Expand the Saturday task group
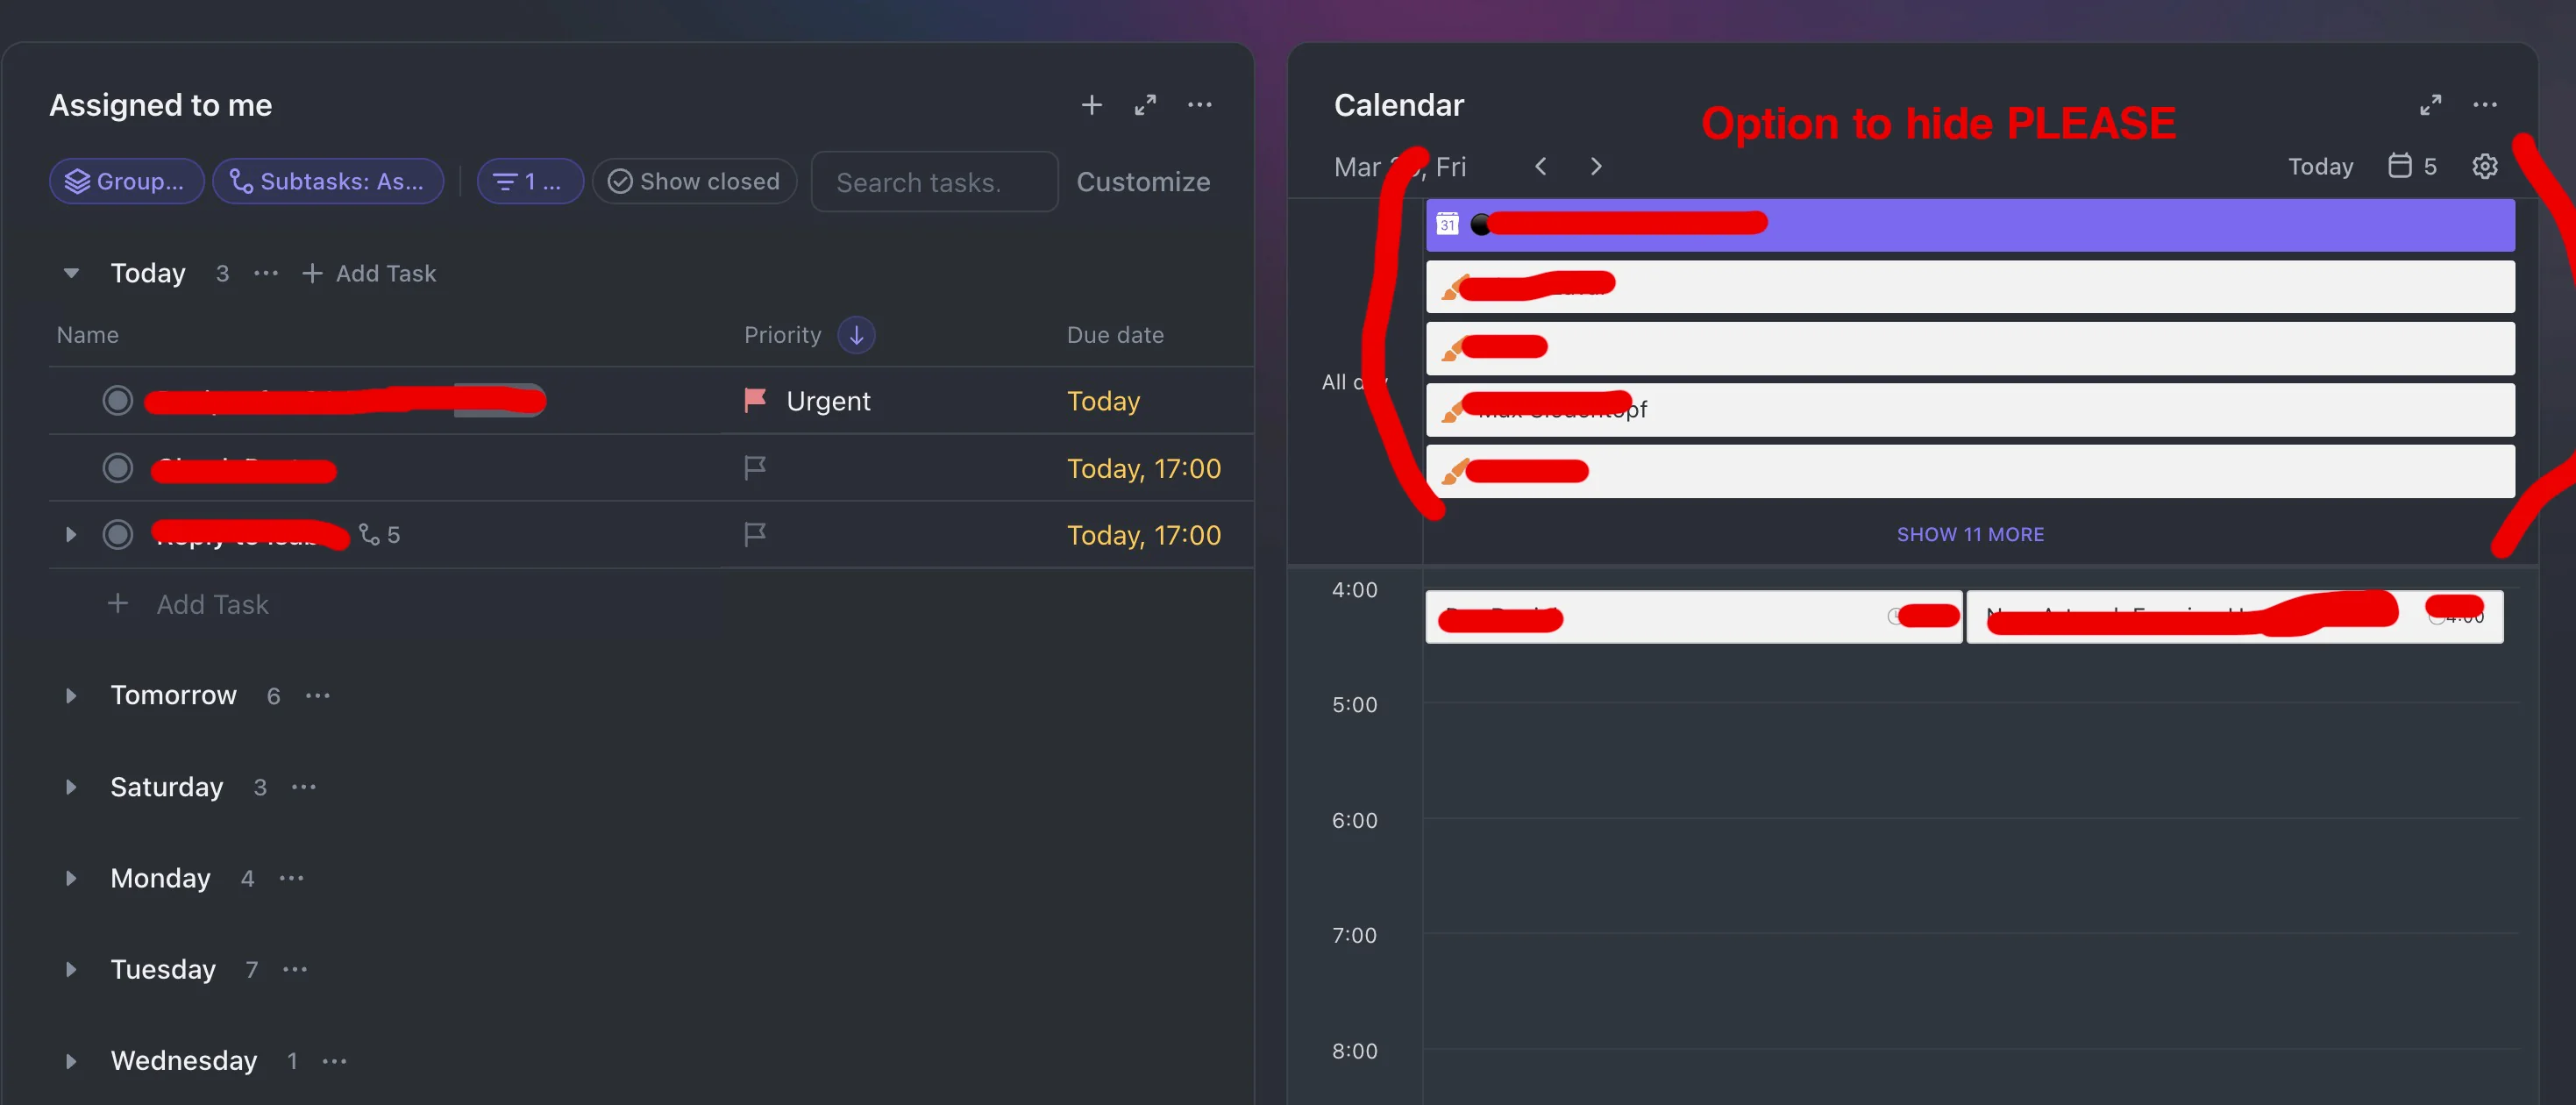The width and height of the screenshot is (2576, 1105). [71, 787]
